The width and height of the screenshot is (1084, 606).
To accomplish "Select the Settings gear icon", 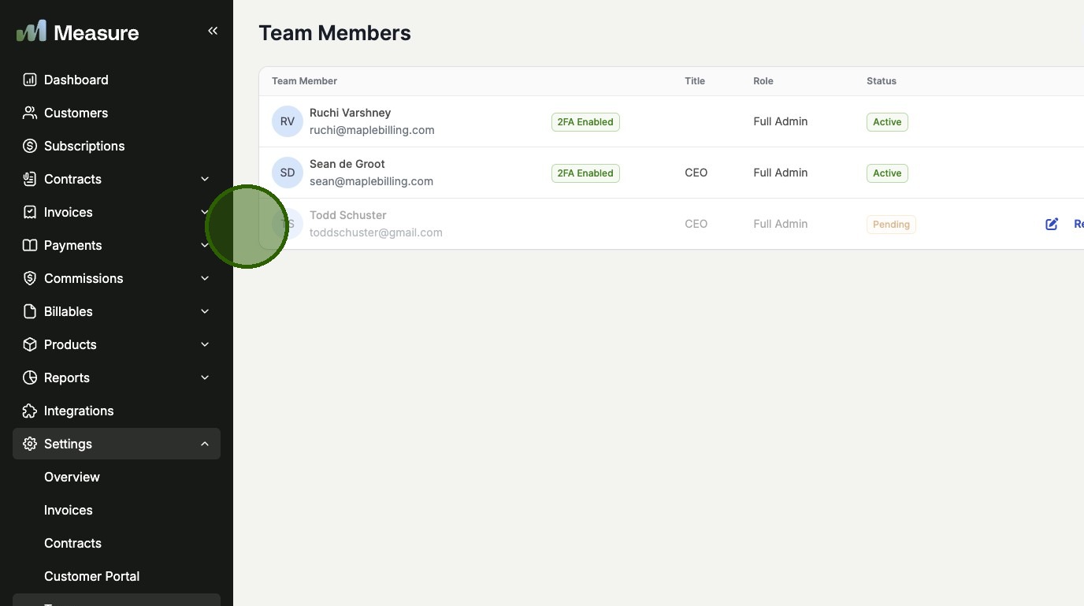I will coord(29,444).
